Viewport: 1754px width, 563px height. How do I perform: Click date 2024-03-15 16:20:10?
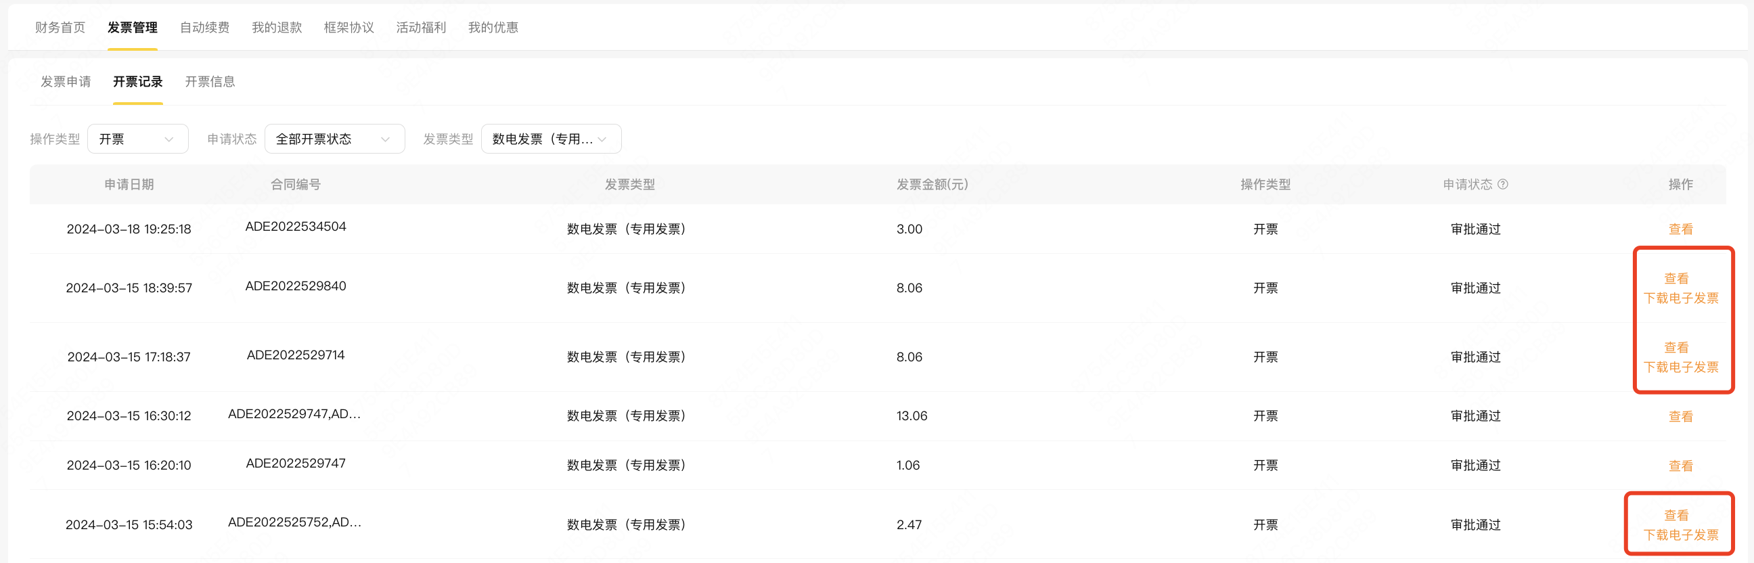(x=129, y=466)
